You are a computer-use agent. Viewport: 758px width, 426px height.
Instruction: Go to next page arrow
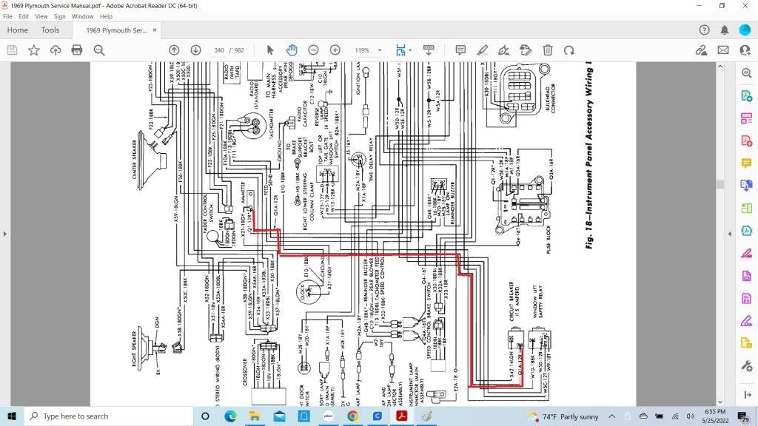195,50
